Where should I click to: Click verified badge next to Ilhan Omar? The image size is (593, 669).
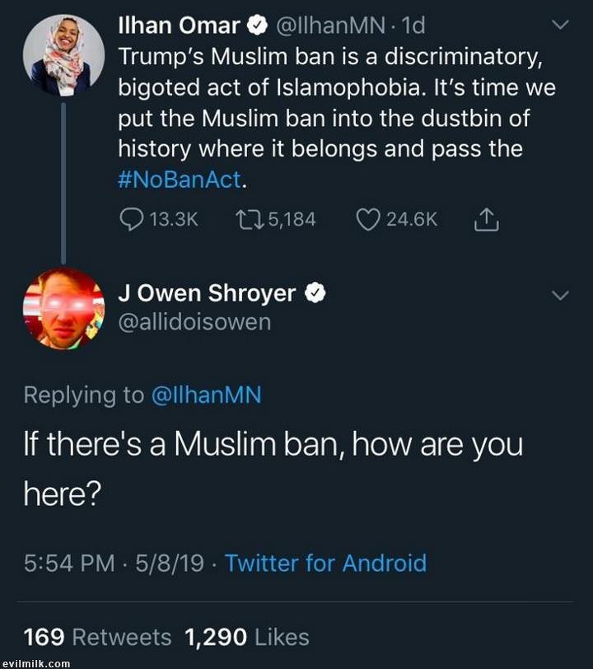(257, 26)
